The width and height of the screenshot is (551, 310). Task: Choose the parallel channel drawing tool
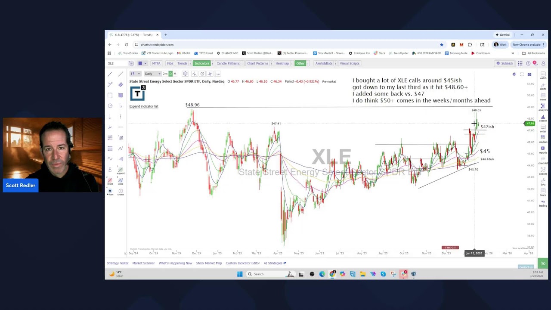tap(121, 85)
